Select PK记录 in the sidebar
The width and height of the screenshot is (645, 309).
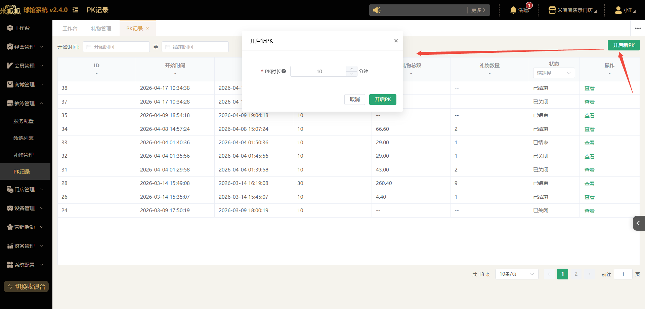[x=25, y=171]
